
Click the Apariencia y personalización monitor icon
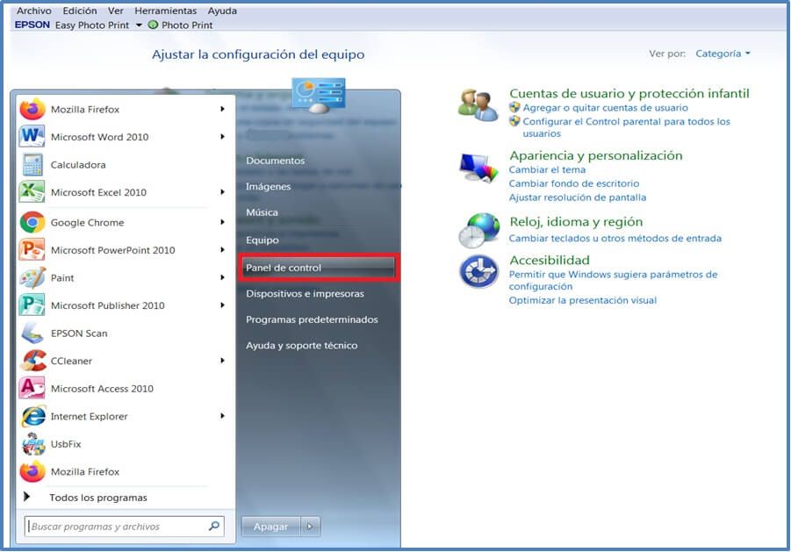[x=478, y=168]
